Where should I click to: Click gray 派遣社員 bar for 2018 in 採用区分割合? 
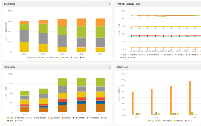(156, 114)
